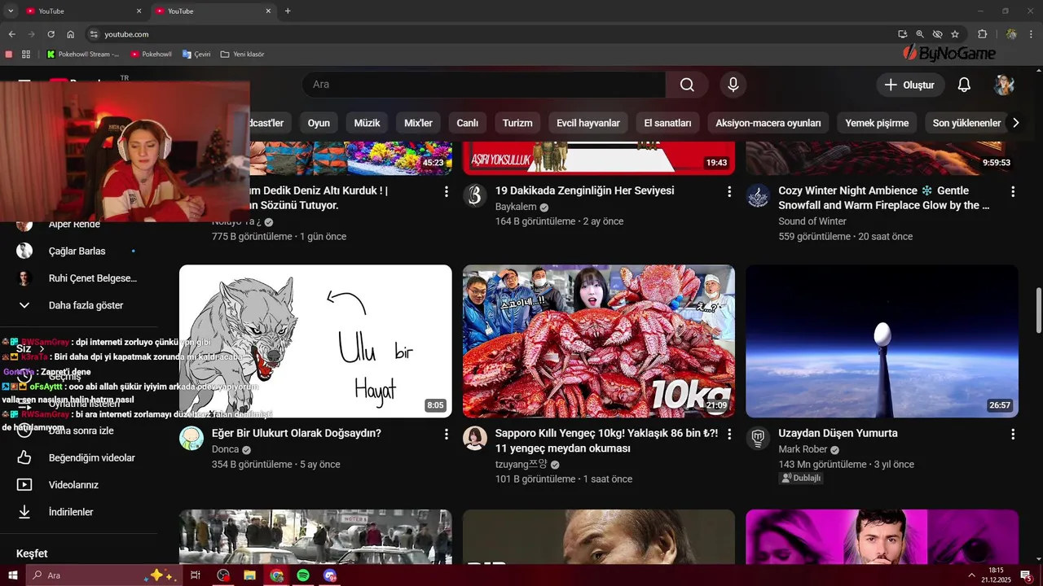Open the 10kg crab video thumbnail
1043x586 pixels.
coord(599,341)
